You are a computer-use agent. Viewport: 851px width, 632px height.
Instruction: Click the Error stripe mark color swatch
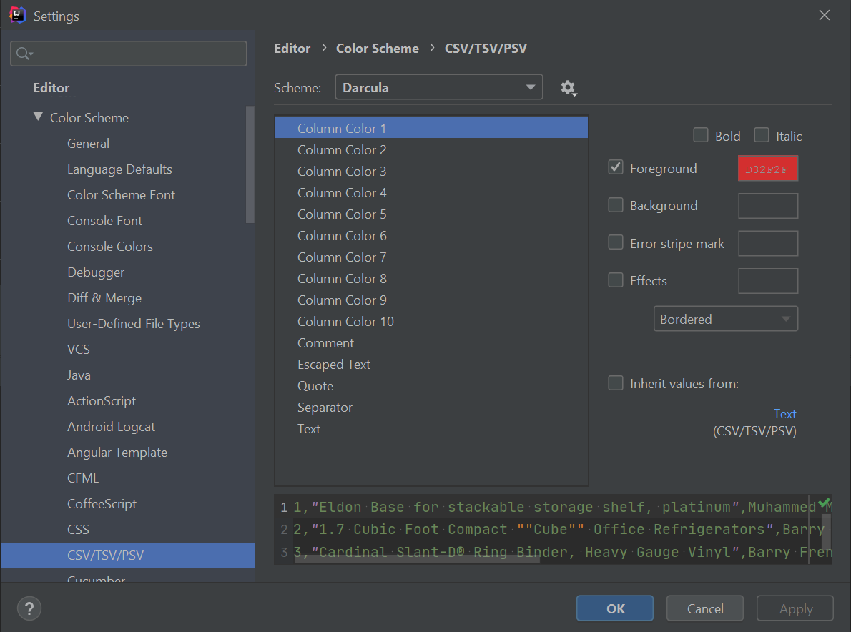coord(768,244)
